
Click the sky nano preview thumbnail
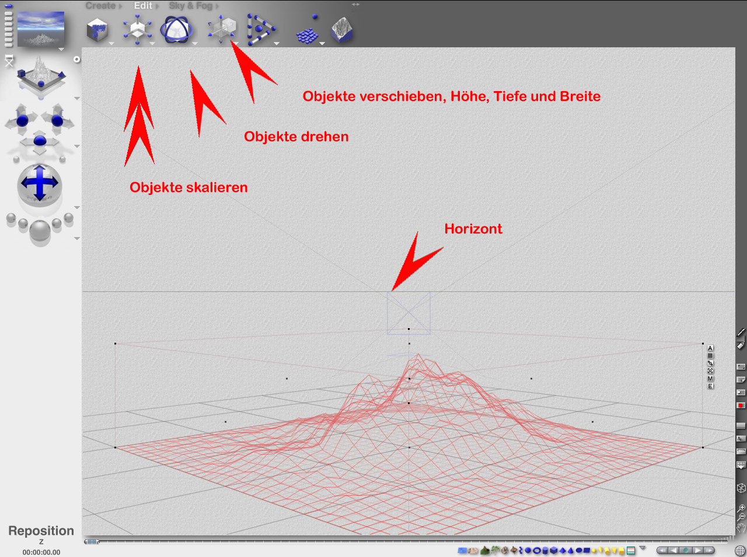41,29
